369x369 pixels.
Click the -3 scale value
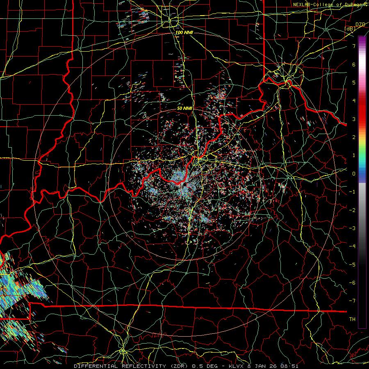[x=352, y=228]
